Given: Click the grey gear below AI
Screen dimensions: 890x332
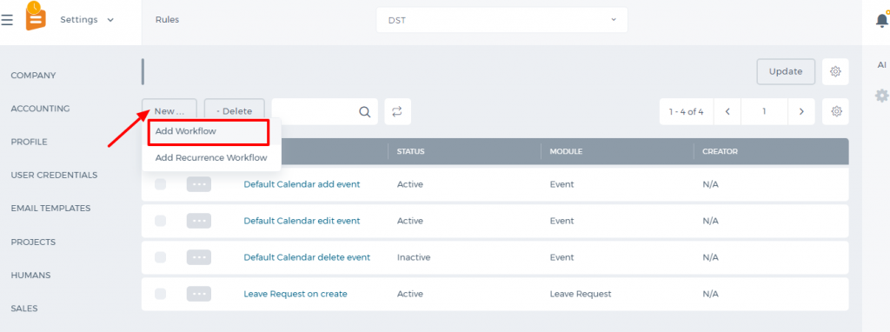Looking at the screenshot, I should pyautogui.click(x=881, y=96).
